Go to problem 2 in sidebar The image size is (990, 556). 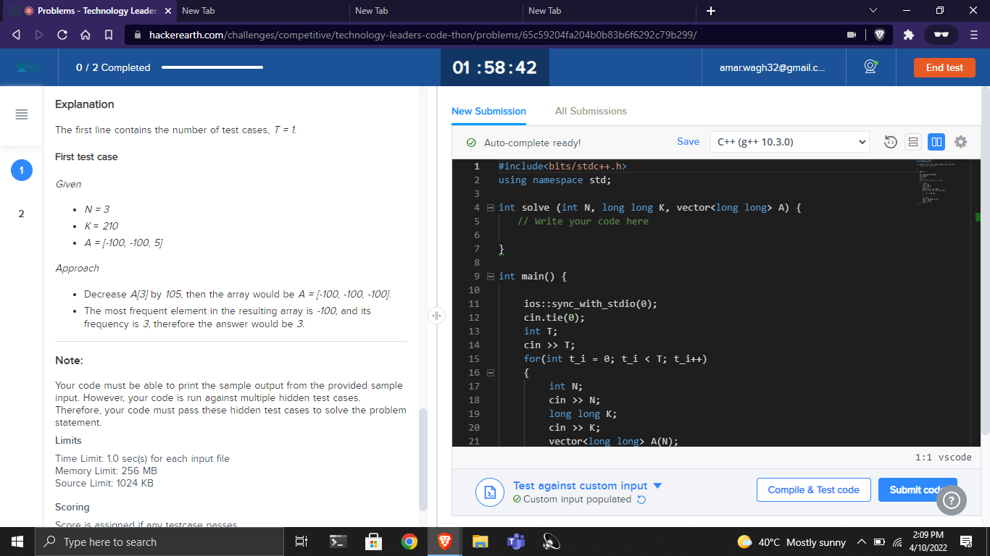coord(21,214)
